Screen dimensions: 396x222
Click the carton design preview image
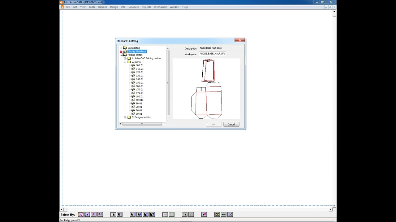click(x=206, y=88)
